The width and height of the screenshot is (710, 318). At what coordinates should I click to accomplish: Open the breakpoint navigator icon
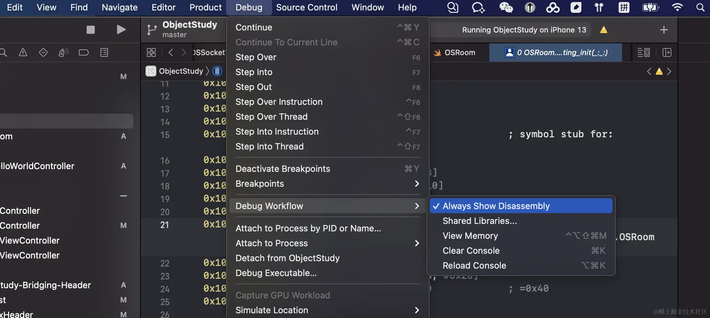84,52
